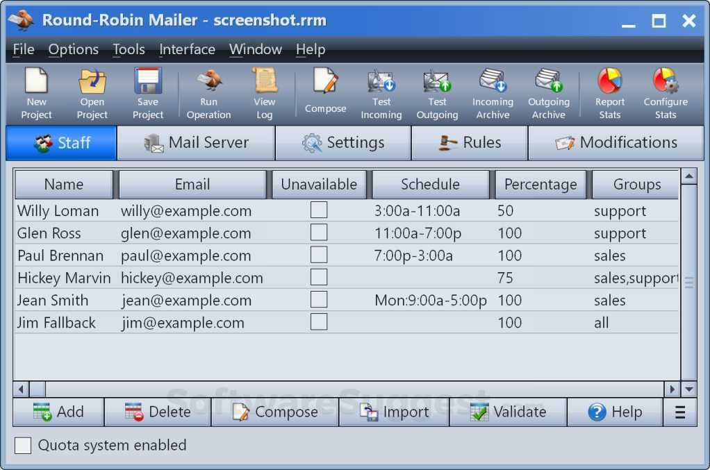Click the Unavailable column header
Image resolution: width=710 pixels, height=470 pixels.
319,185
